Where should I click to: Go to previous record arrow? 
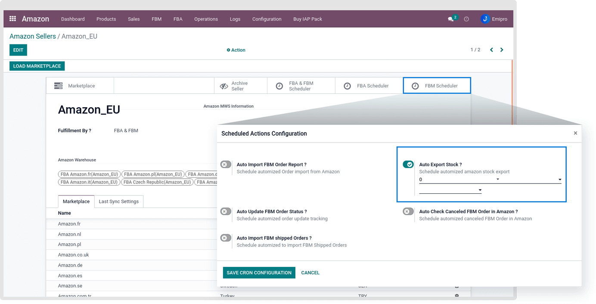491,50
